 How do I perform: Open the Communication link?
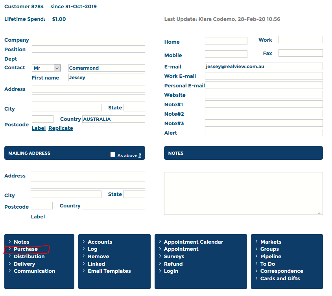[34, 271]
